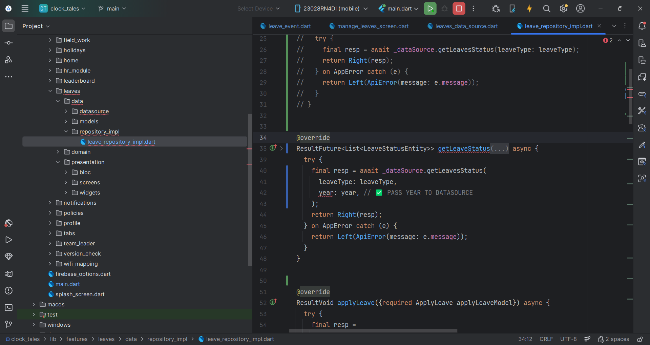Toggle the Project tool window folder icon
Viewport: 650px width, 345px height.
click(x=9, y=26)
